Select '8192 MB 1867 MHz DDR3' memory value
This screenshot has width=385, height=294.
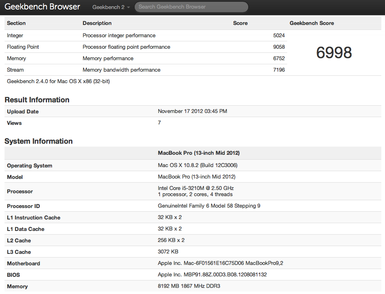tap(189, 286)
